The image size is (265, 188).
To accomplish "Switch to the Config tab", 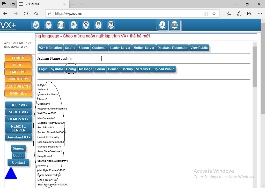I will (71, 69).
